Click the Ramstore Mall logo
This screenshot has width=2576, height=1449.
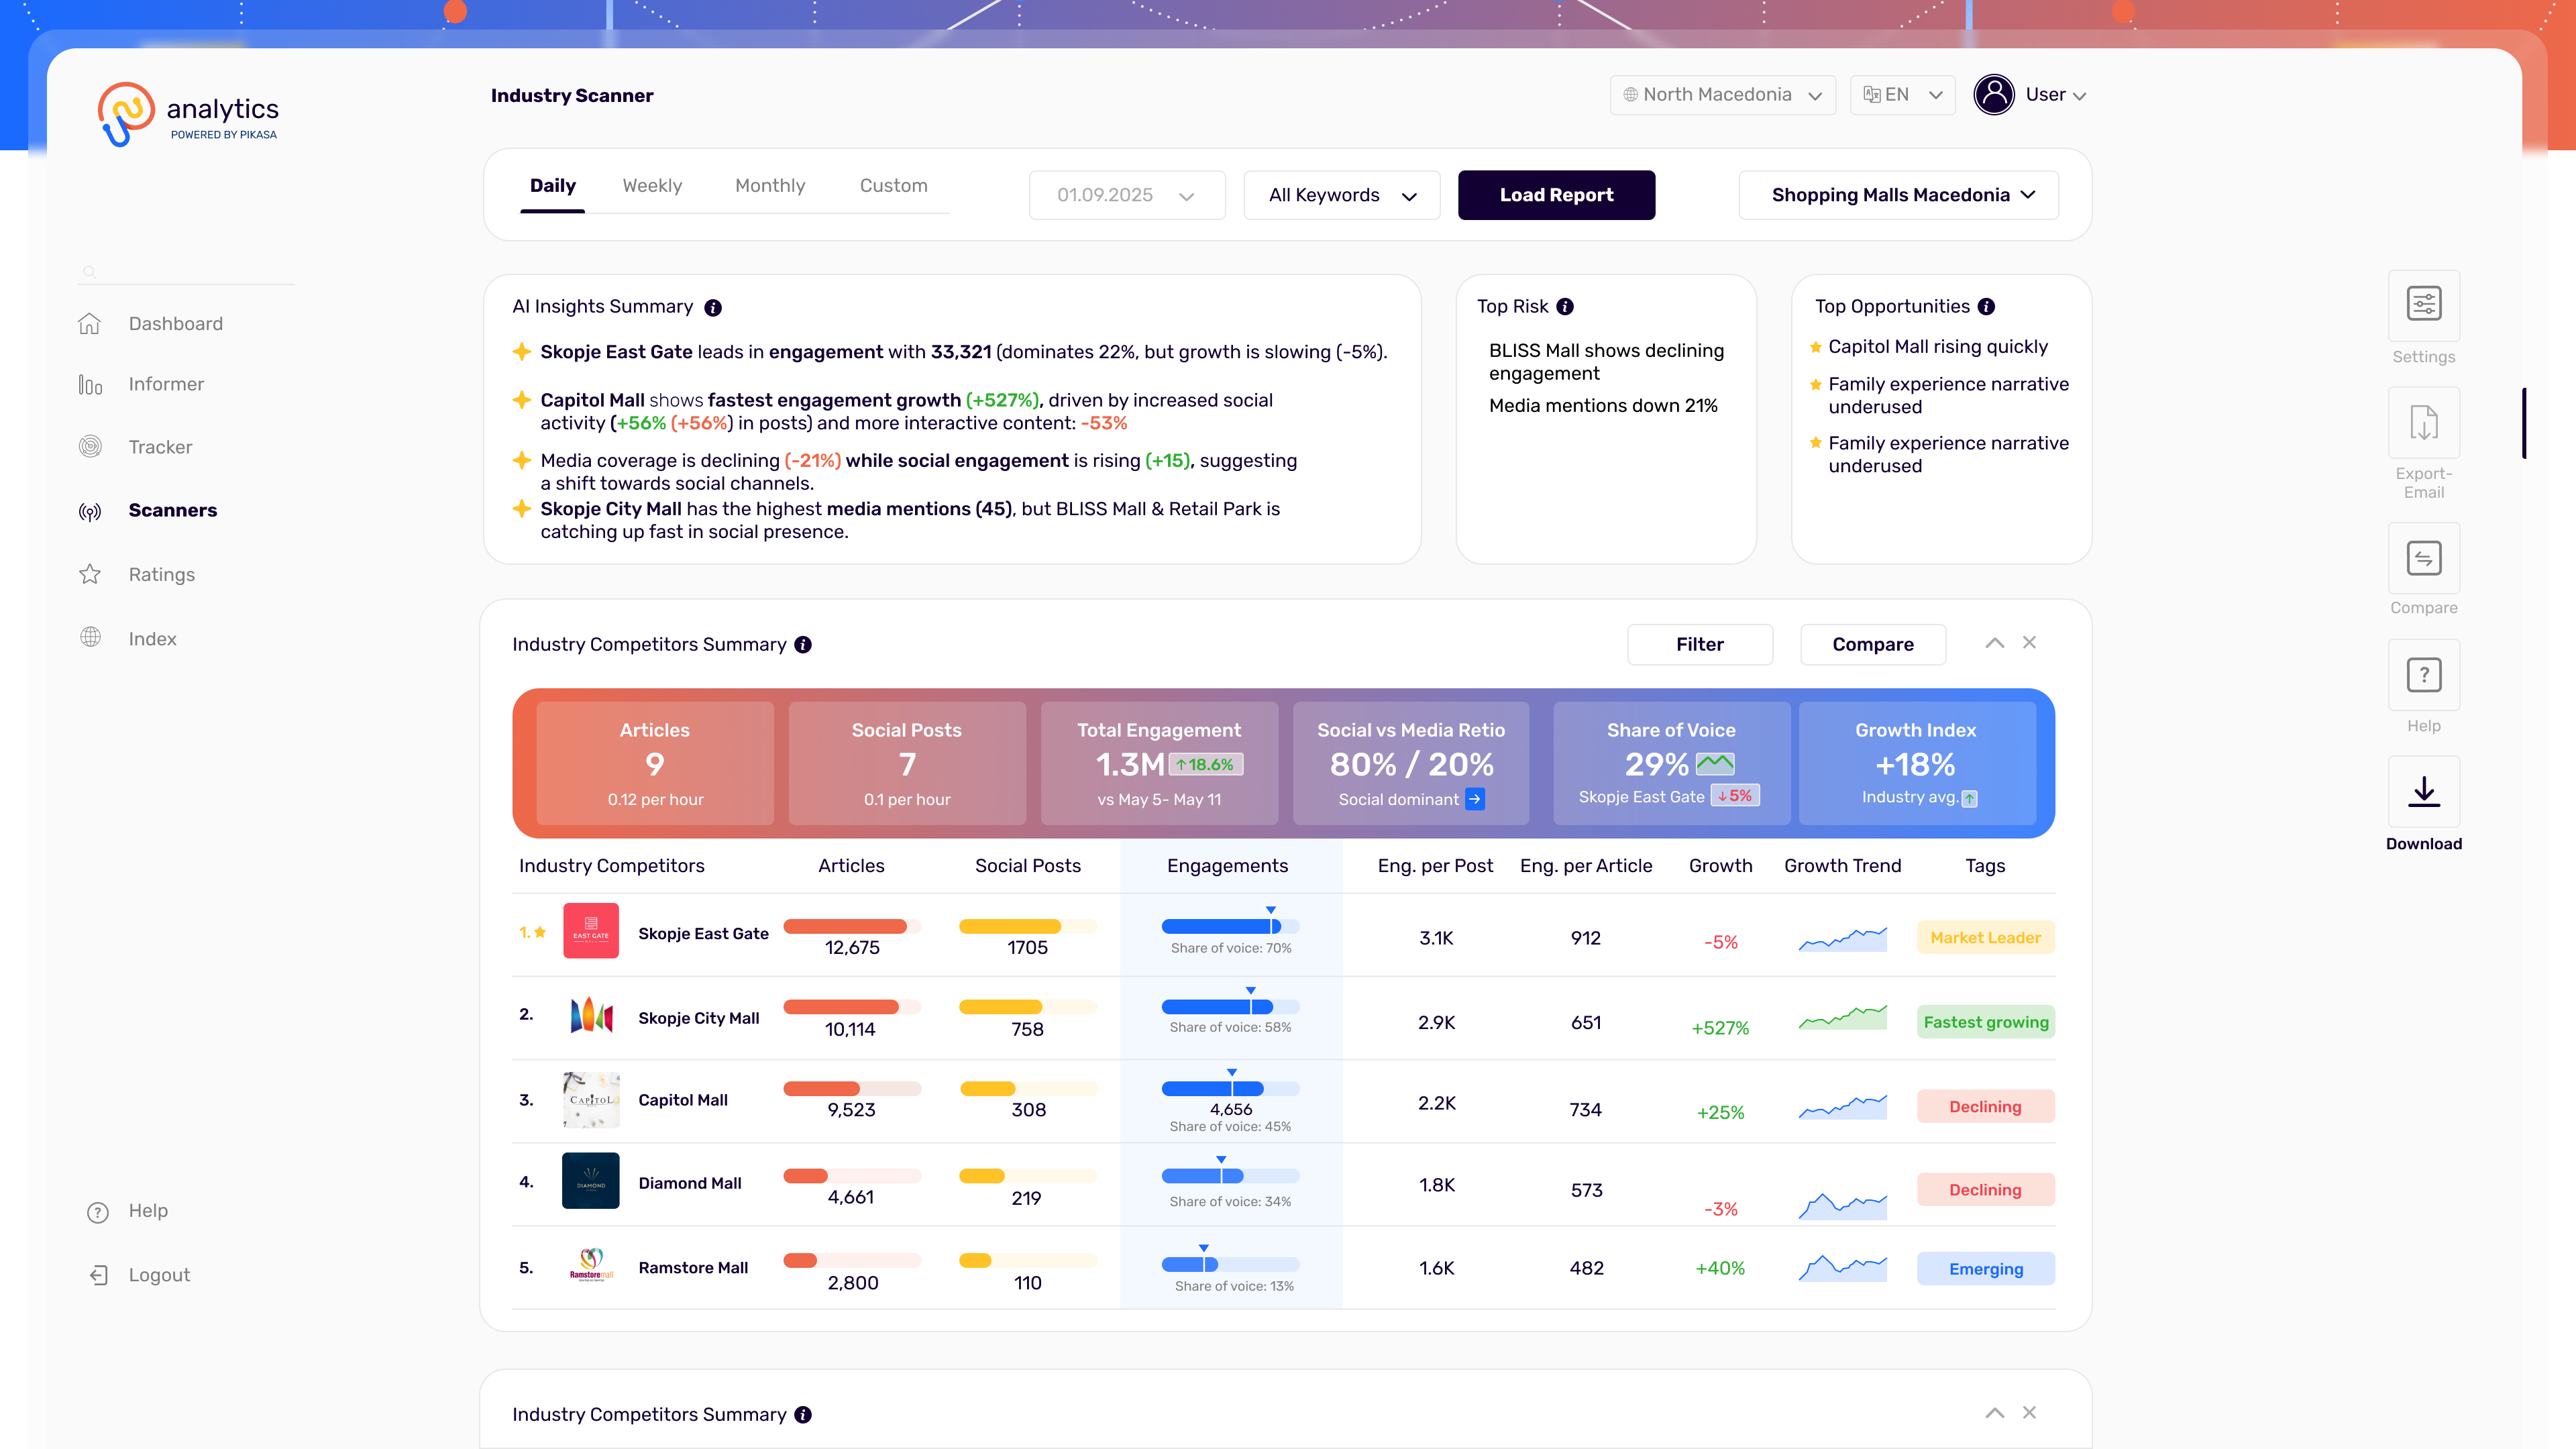pyautogui.click(x=591, y=1265)
